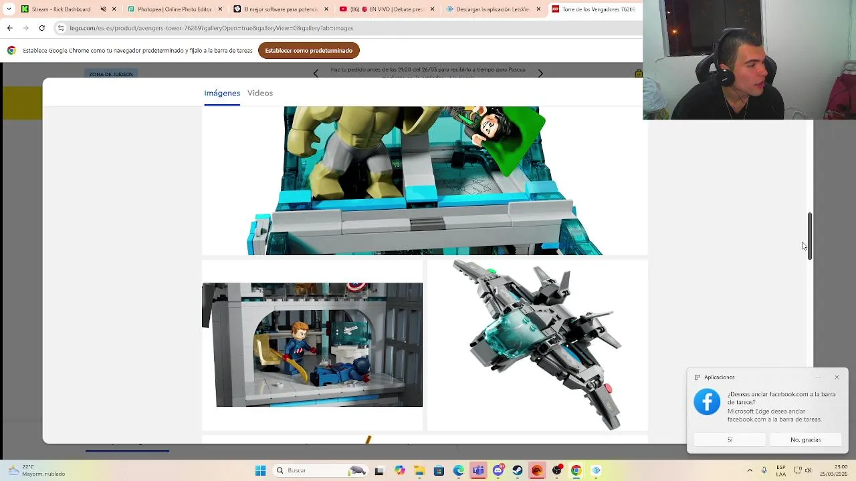Close the EN VIVO Debate tab
The height and width of the screenshot is (481, 856).
pos(433,9)
